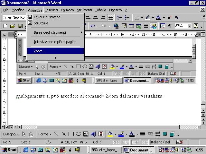Open Fill Color arrow in bottom Drawing toolbar
Viewport: 206px width, 154px height.
click(115, 134)
